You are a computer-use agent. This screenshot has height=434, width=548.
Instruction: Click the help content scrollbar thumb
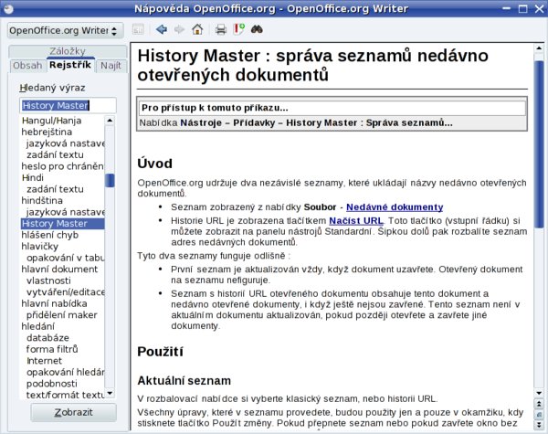tap(539, 144)
